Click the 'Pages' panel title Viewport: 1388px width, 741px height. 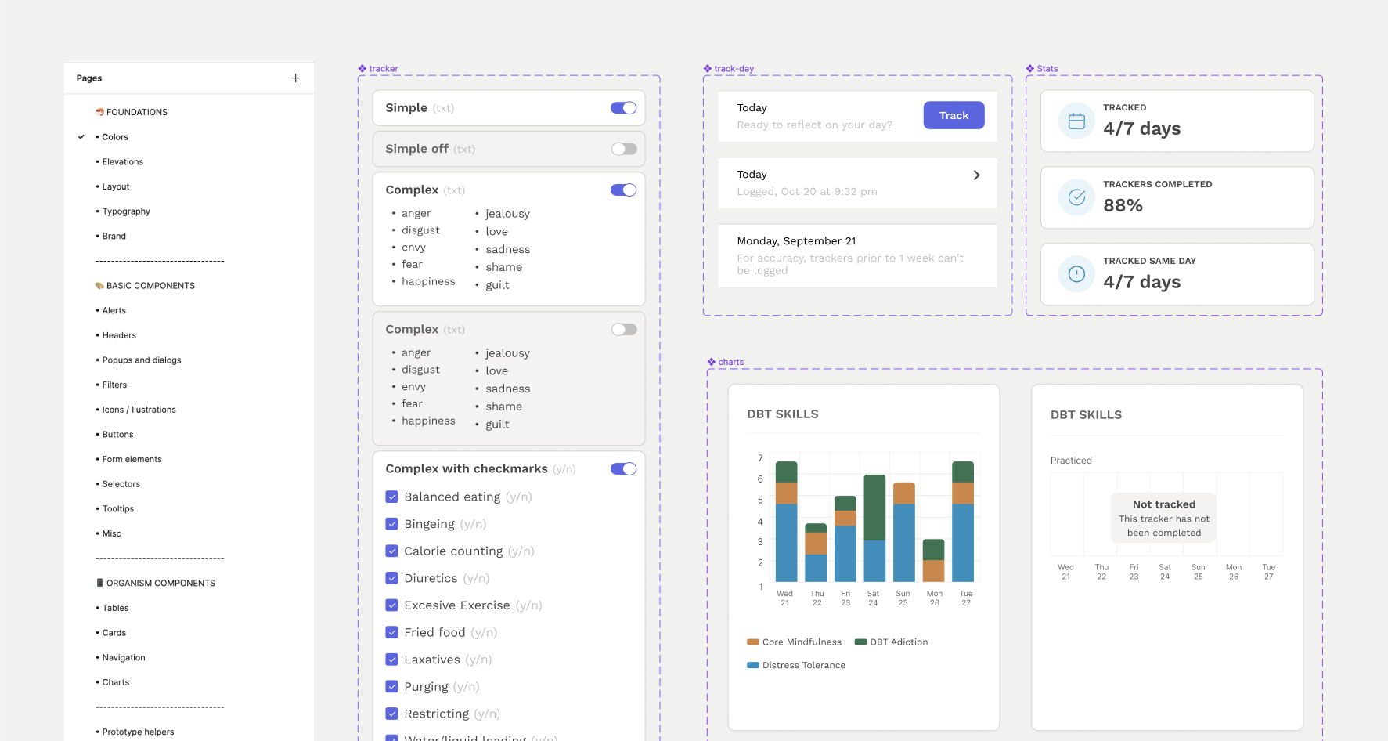(89, 78)
